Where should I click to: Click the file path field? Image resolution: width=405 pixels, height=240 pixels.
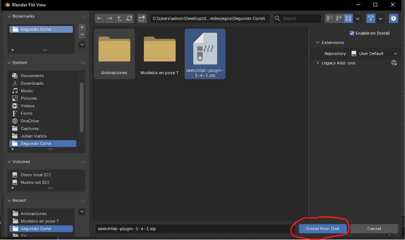(210, 18)
